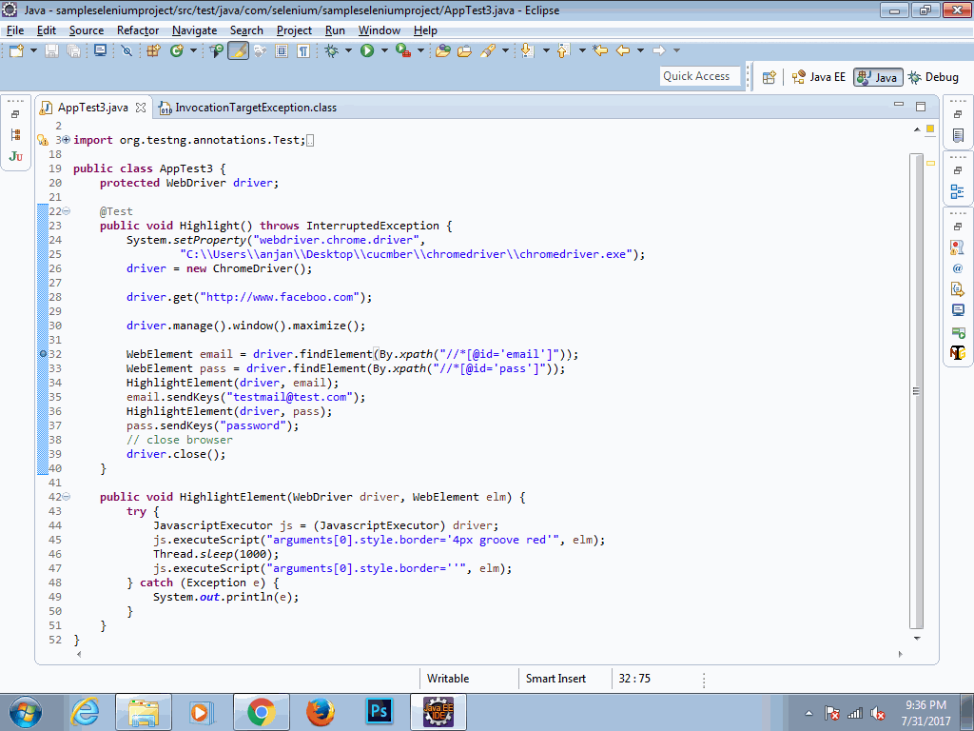Open the Problems view icon in right trim
This screenshot has width=974, height=731.
[958, 247]
